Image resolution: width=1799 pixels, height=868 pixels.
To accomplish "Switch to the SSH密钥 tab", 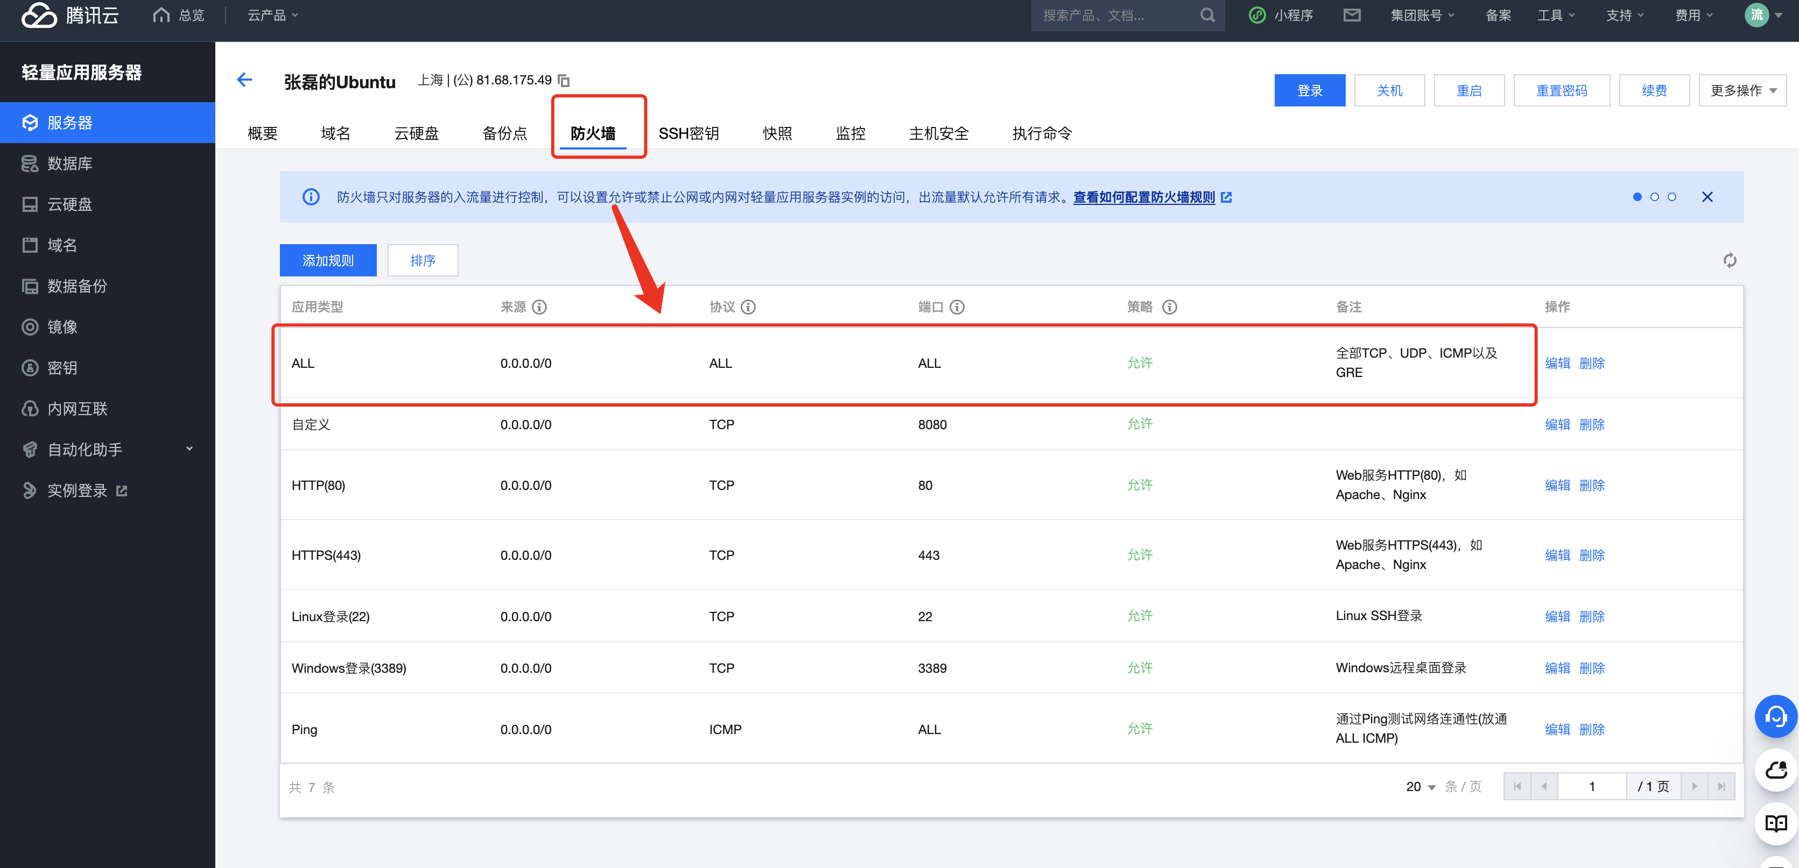I will [688, 133].
